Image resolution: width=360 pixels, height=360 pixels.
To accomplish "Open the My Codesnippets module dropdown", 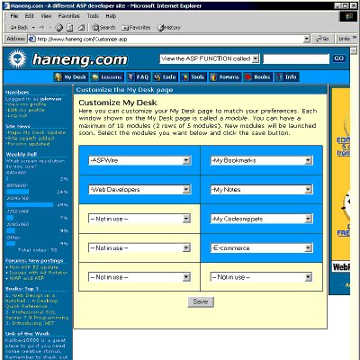I will [x=262, y=219].
